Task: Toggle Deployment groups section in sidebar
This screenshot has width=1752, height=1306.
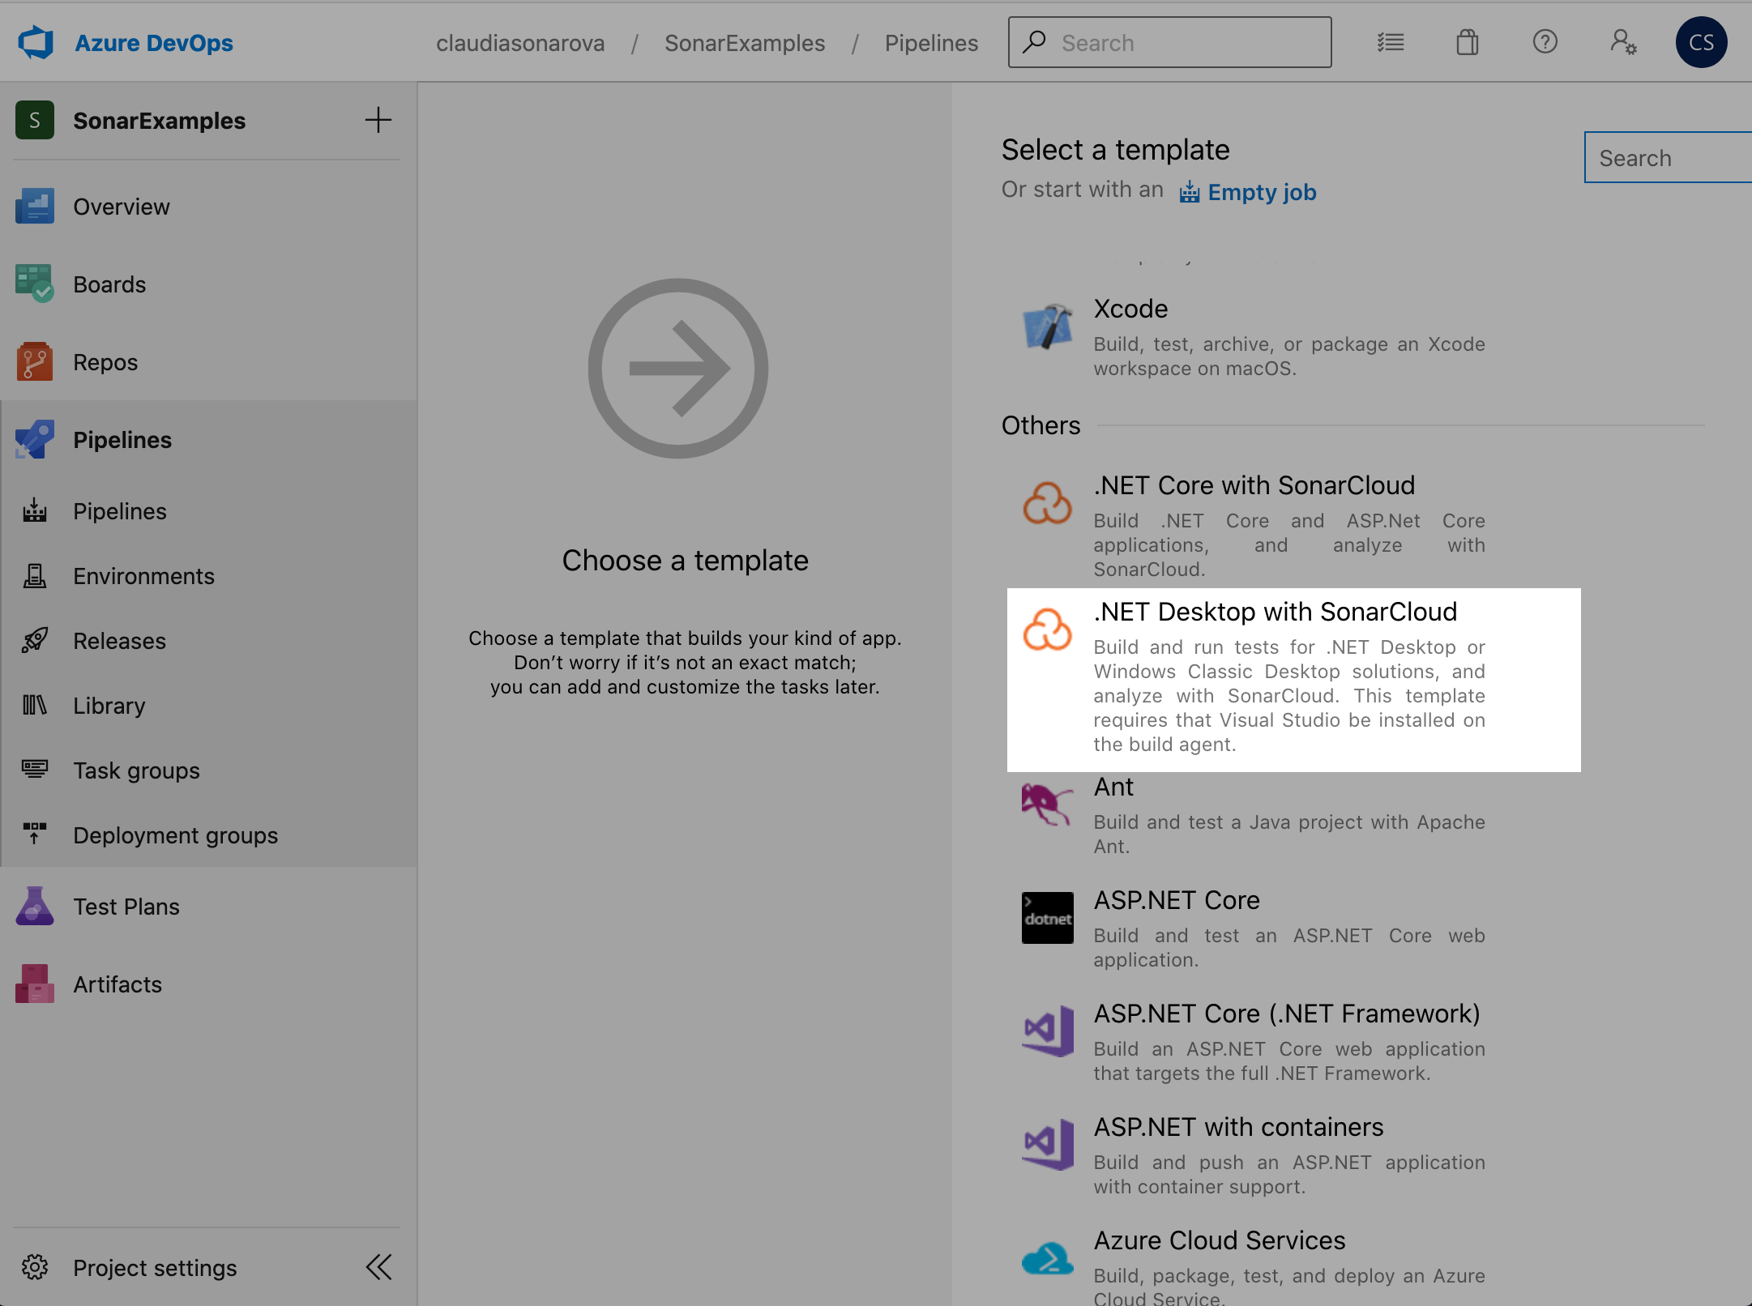Action: click(x=176, y=834)
